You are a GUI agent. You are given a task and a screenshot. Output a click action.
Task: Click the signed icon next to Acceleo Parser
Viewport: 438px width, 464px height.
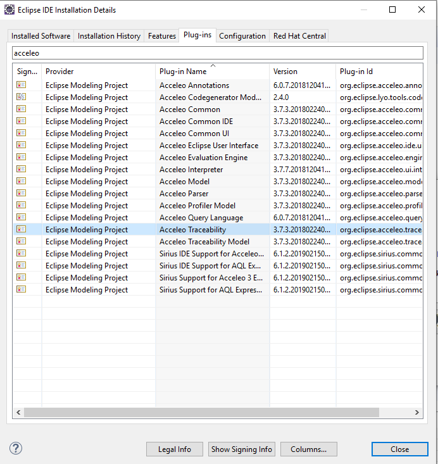21,194
